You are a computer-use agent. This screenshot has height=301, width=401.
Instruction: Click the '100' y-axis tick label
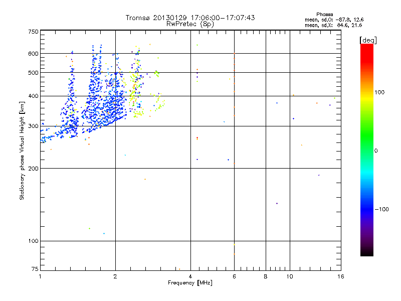(x=33, y=241)
